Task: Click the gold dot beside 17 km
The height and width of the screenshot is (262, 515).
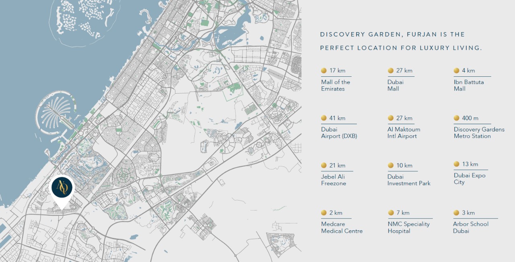Action: (x=323, y=70)
